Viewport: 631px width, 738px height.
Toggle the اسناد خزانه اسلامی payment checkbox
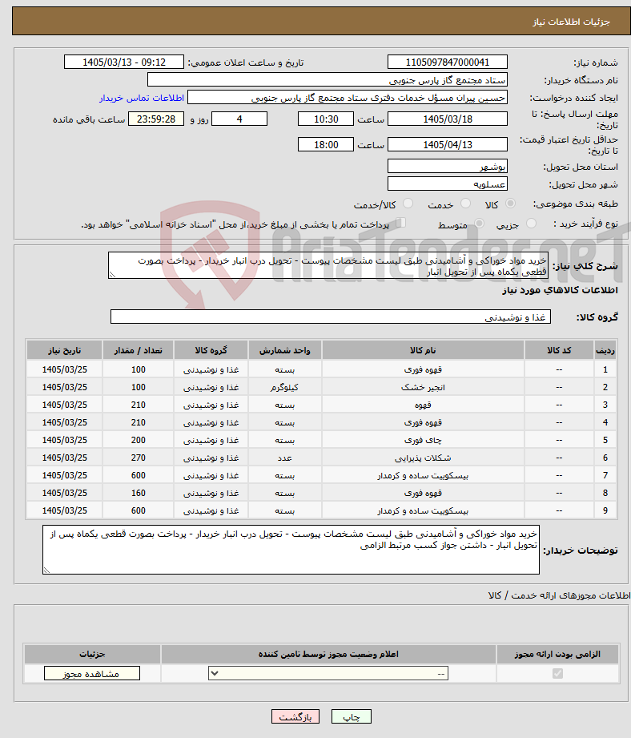[x=400, y=223]
